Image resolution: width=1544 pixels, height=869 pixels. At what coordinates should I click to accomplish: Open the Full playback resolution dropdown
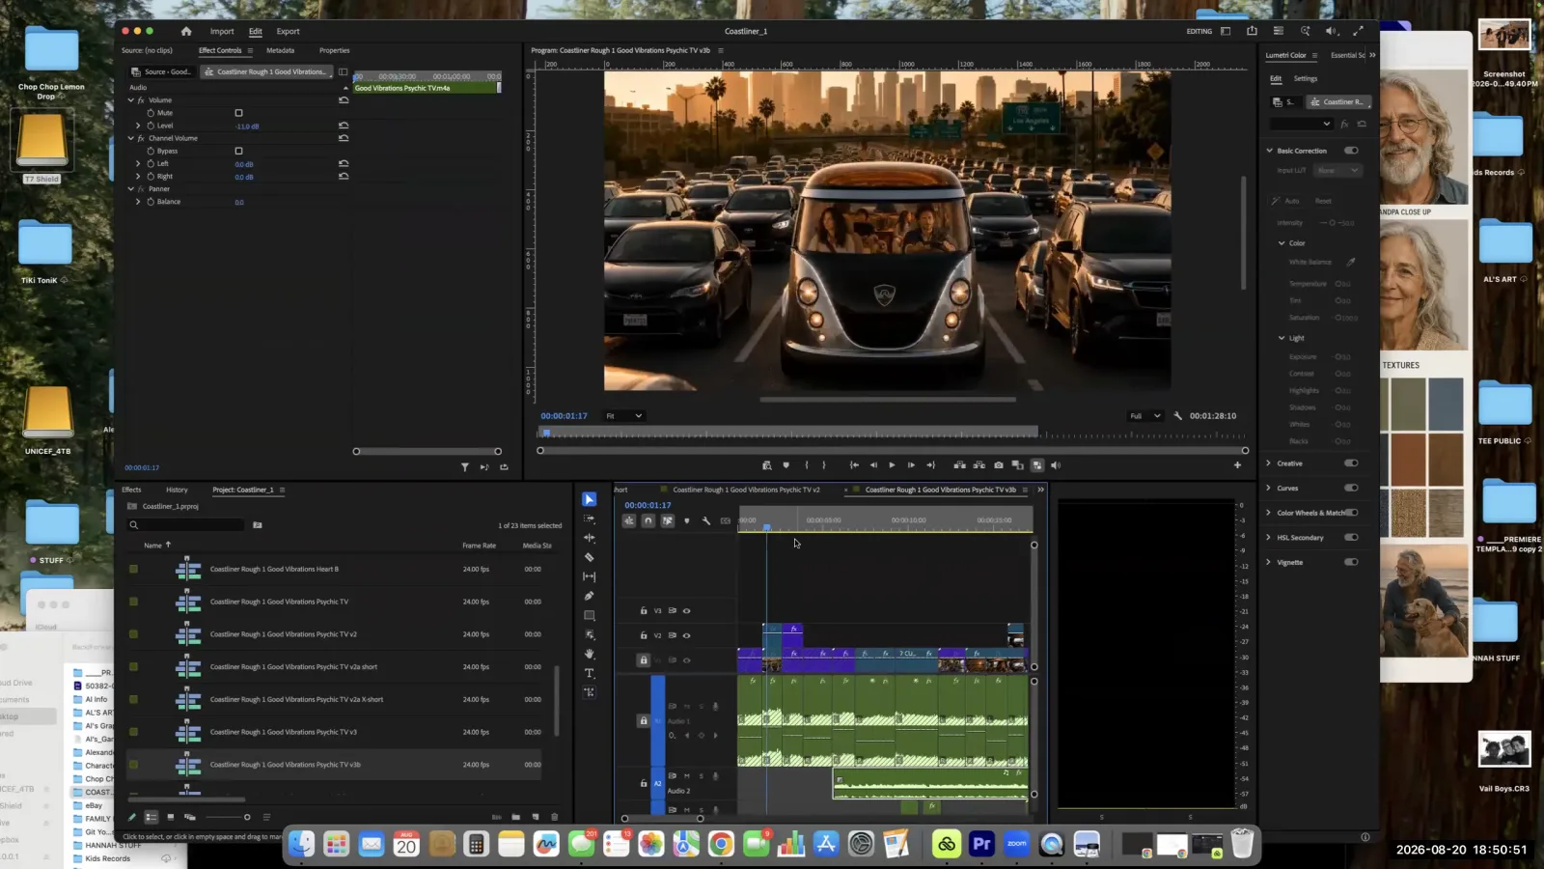coord(1144,416)
